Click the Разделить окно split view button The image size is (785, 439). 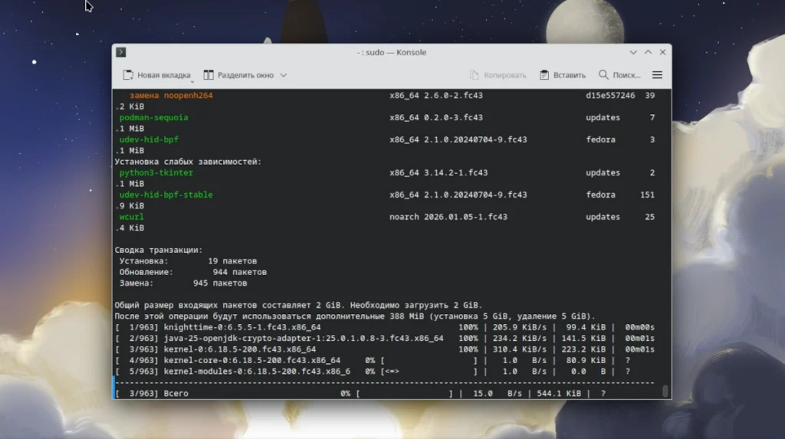pyautogui.click(x=239, y=75)
